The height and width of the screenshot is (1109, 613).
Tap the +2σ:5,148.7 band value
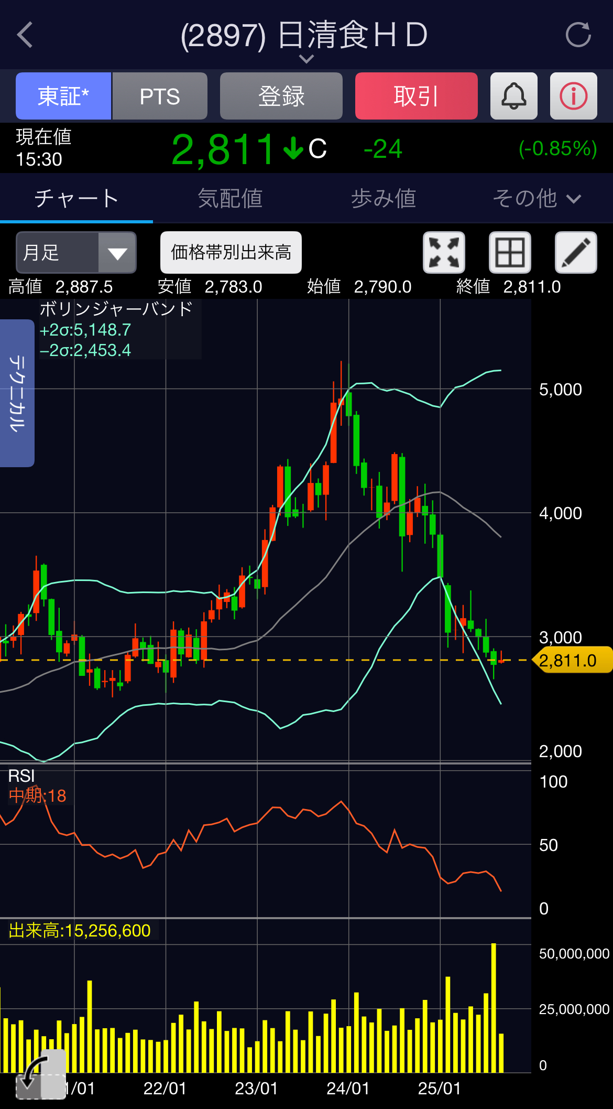pos(85,330)
